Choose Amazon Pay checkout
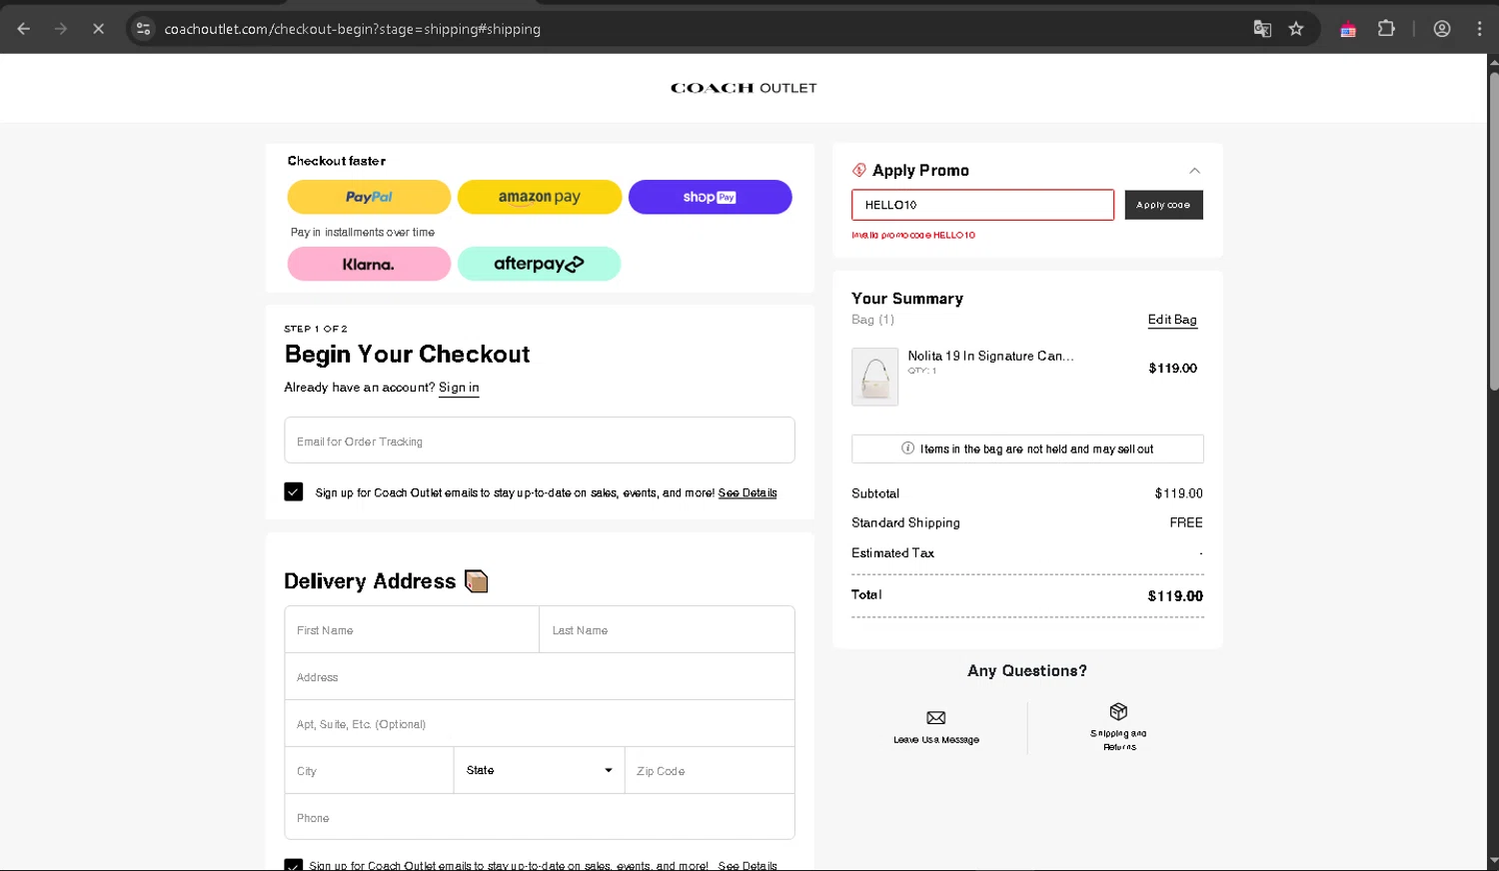This screenshot has width=1499, height=871. [x=540, y=197]
